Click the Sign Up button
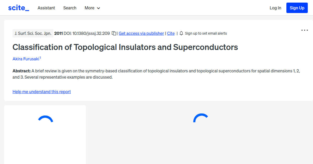Screen dimensions: 313x164 (297, 8)
